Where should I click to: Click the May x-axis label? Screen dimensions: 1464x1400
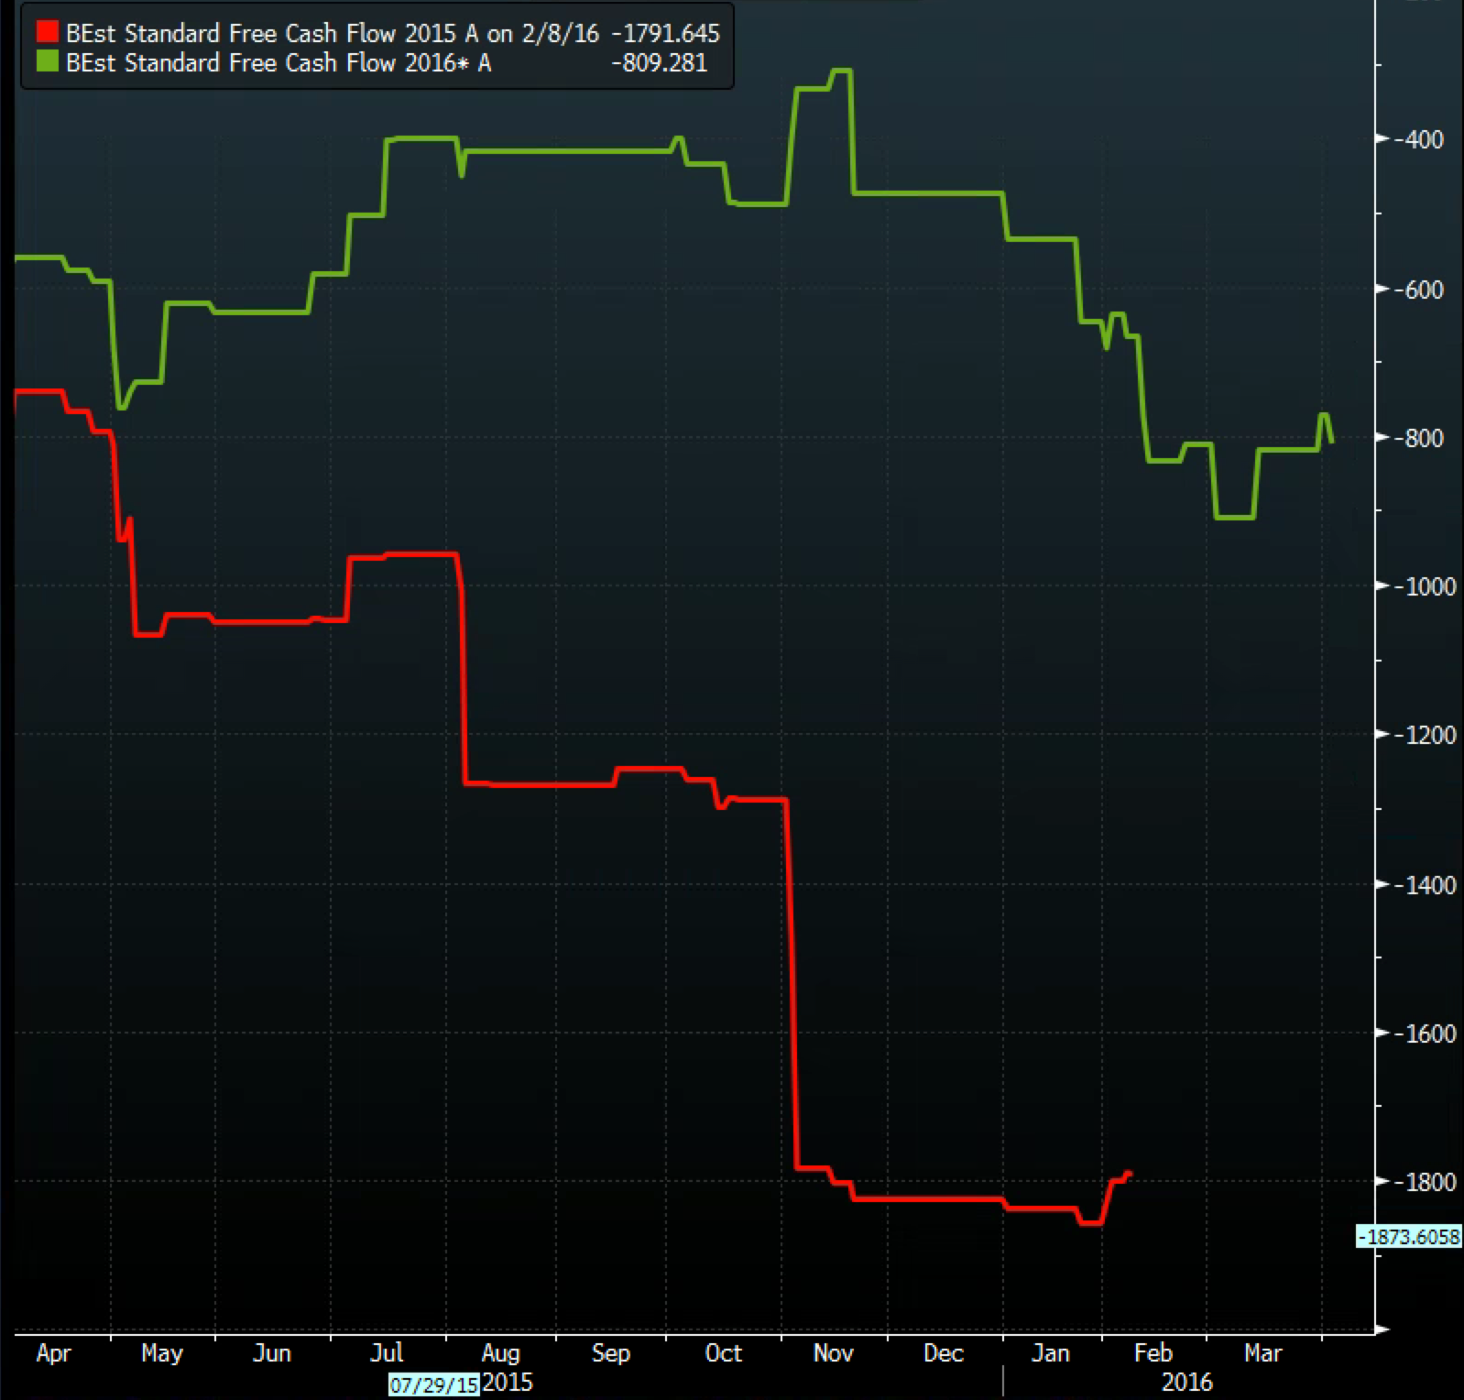[162, 1354]
